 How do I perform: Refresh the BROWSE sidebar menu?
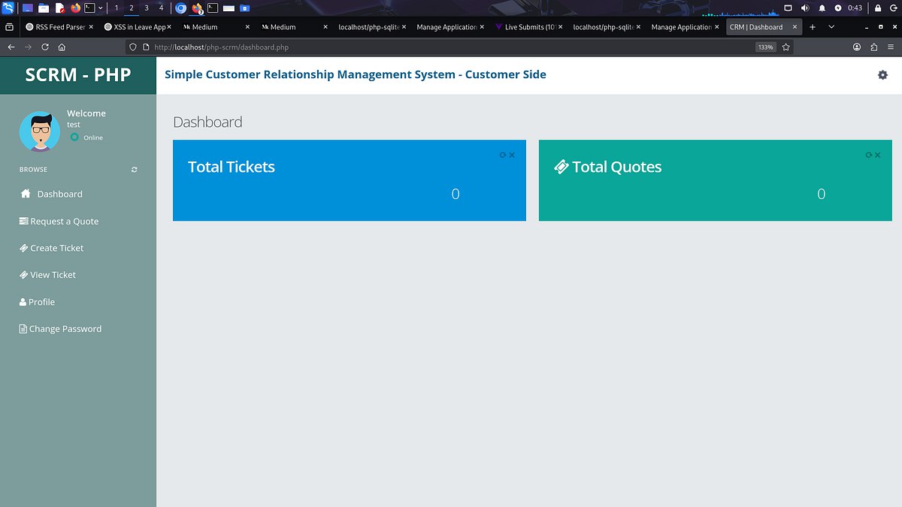(x=134, y=170)
